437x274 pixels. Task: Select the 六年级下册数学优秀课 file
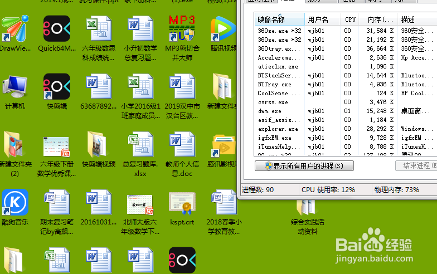point(57,156)
